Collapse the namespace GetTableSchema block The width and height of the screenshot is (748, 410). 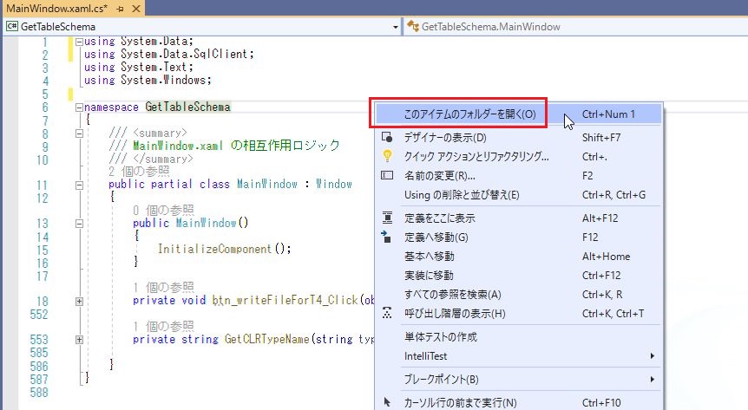(x=79, y=107)
